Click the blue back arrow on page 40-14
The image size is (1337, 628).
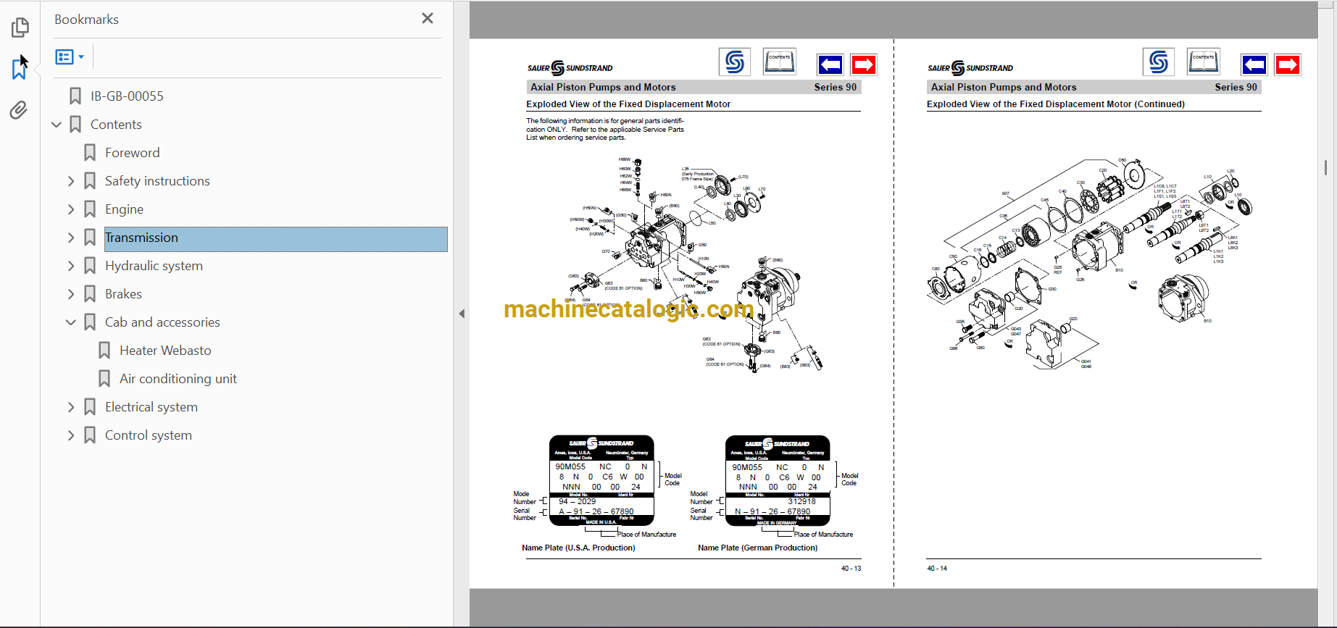point(1254,65)
